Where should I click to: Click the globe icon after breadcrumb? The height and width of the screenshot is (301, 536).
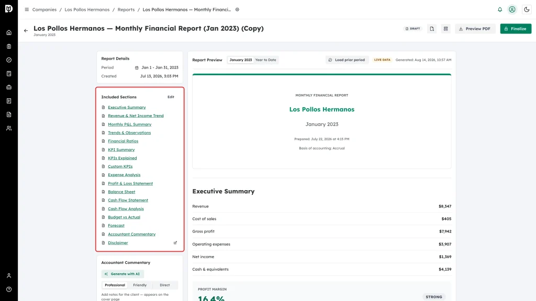click(x=237, y=9)
